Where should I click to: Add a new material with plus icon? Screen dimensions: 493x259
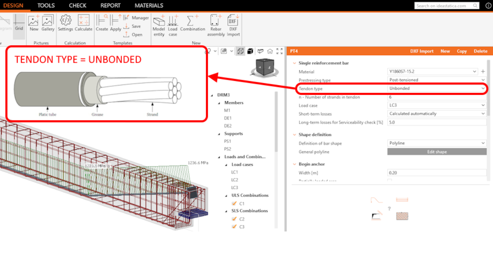click(483, 72)
